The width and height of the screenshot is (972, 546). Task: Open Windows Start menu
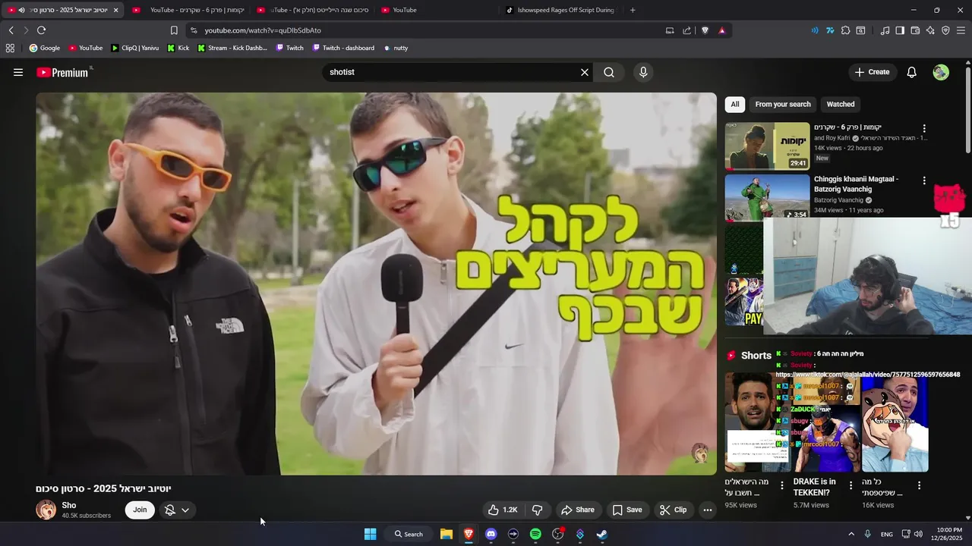click(x=370, y=534)
